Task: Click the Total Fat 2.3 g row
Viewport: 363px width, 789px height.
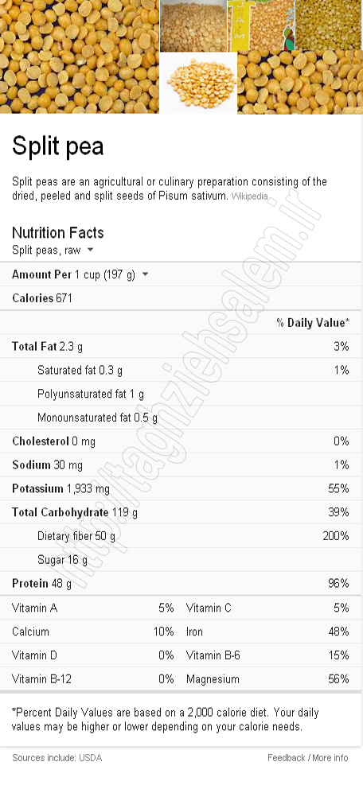Action: (181, 346)
